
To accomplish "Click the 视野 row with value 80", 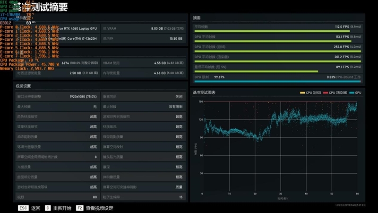I will tap(57, 197).
